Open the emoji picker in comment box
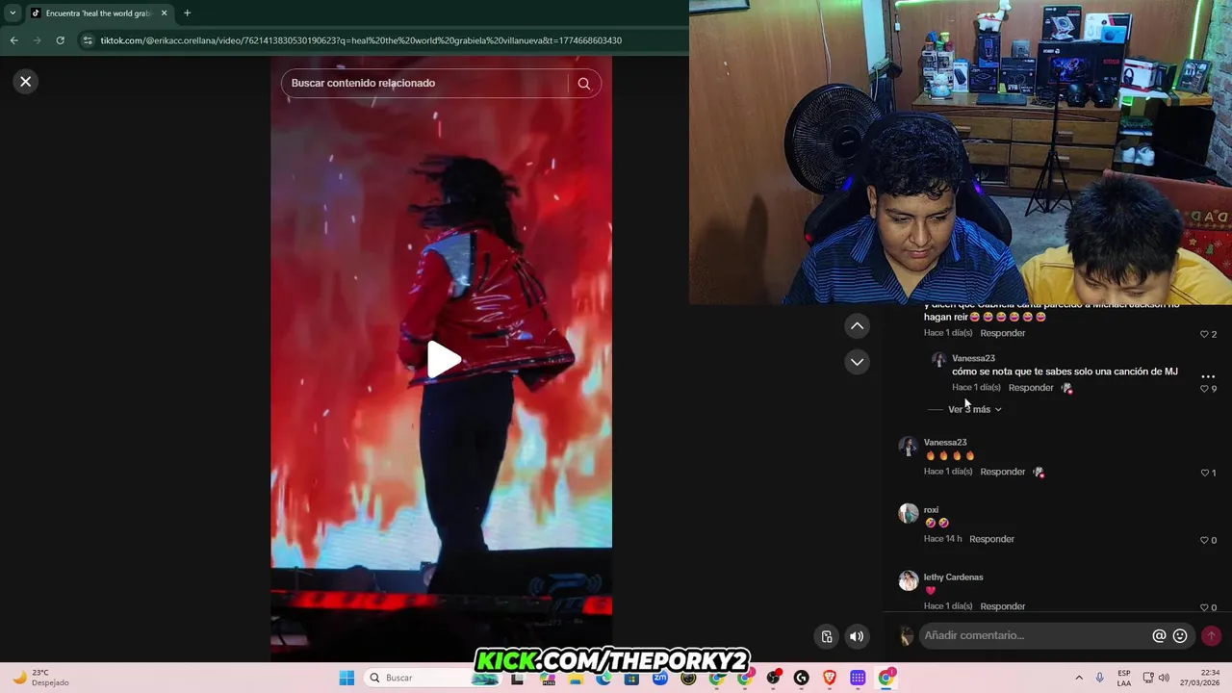Viewport: 1232px width, 693px height. click(x=1180, y=636)
